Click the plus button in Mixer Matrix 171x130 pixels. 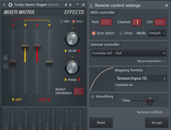(x=6, y=58)
